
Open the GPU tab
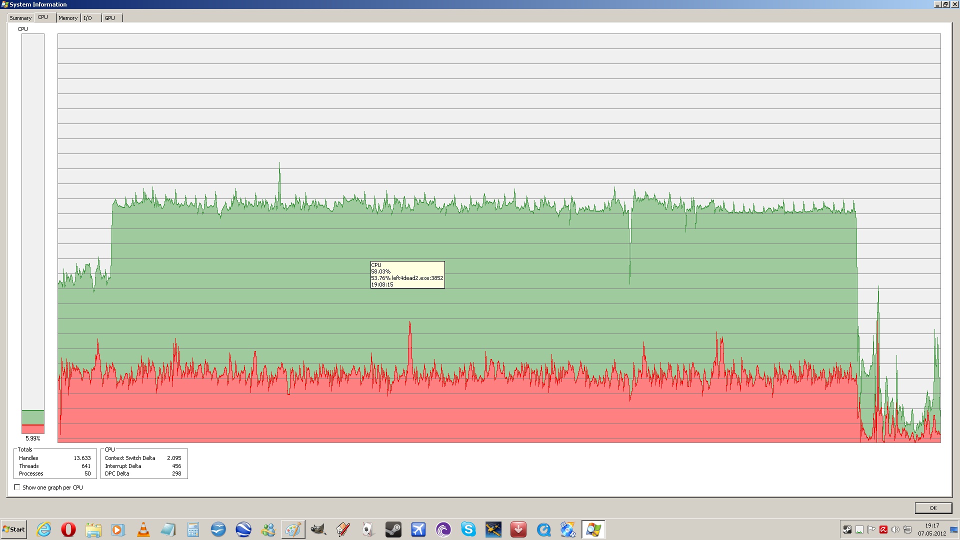pos(109,18)
